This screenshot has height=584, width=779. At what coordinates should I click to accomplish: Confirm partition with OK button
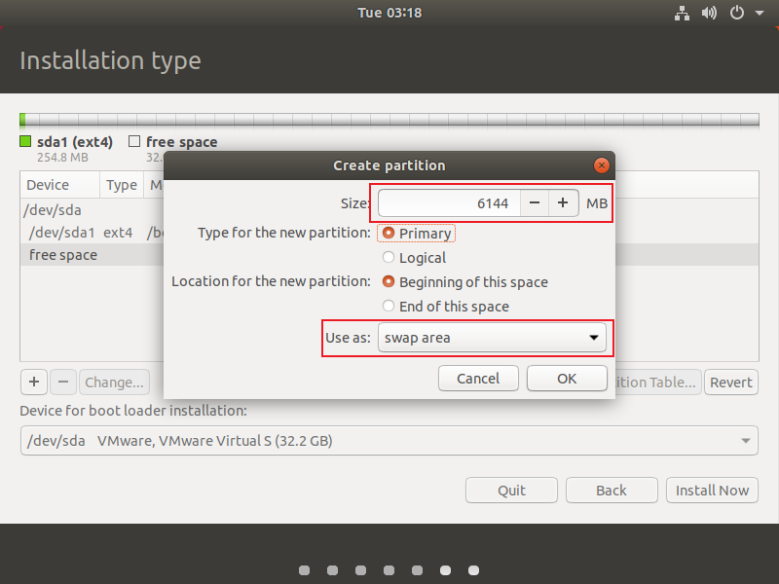click(567, 379)
